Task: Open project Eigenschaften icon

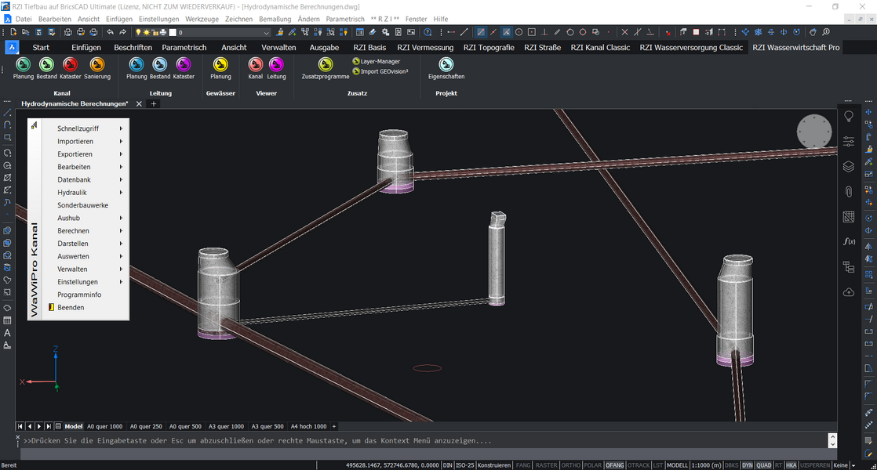Action: click(x=446, y=65)
